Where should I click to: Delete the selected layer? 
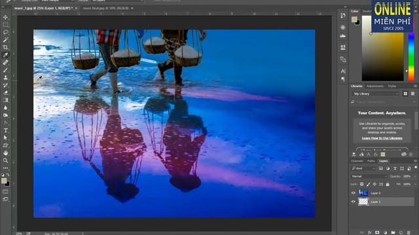409,232
